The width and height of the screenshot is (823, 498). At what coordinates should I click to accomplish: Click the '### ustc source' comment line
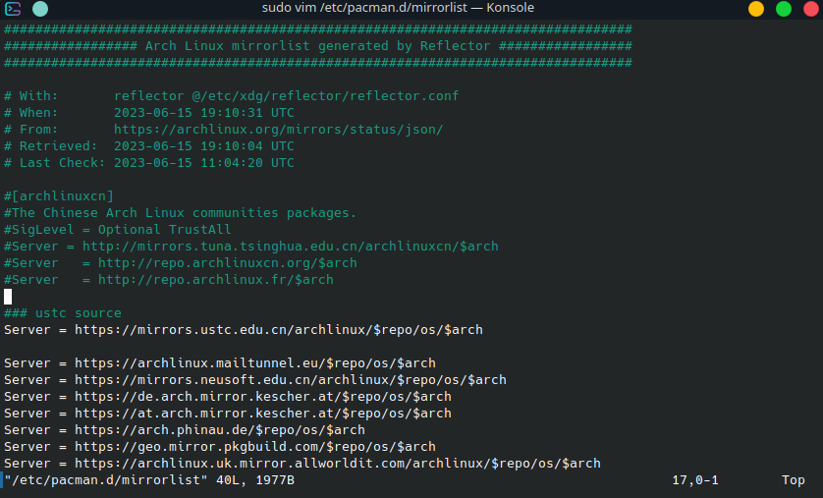tap(63, 313)
